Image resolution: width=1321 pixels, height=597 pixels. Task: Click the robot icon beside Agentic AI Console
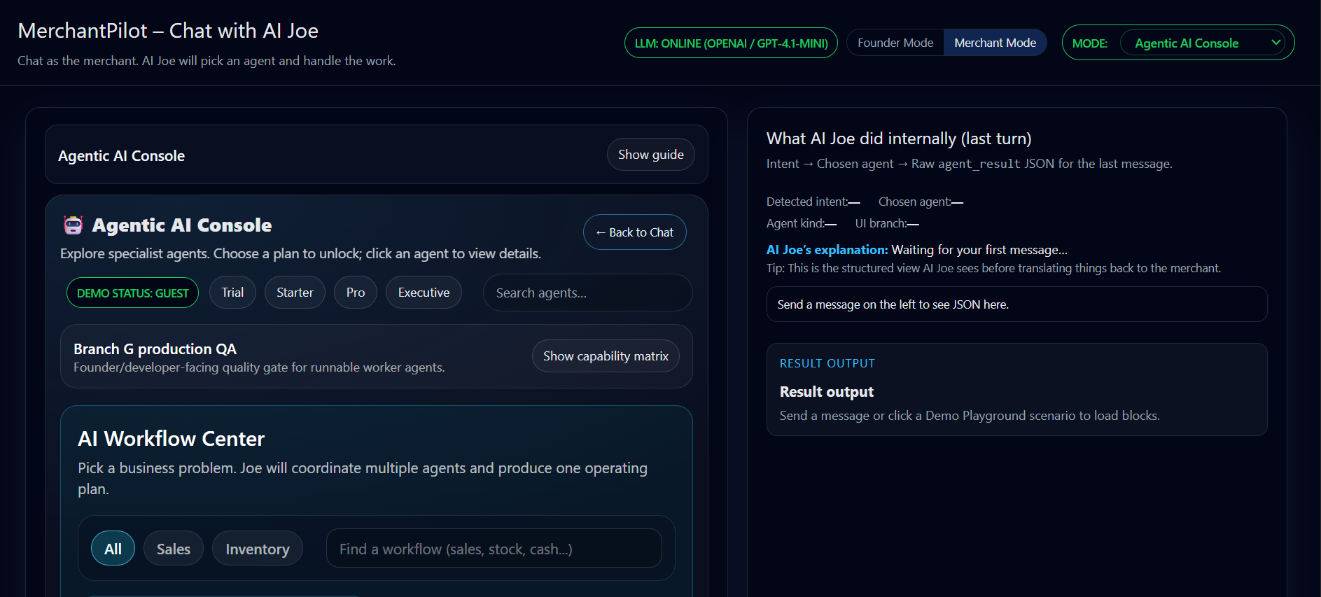click(74, 225)
